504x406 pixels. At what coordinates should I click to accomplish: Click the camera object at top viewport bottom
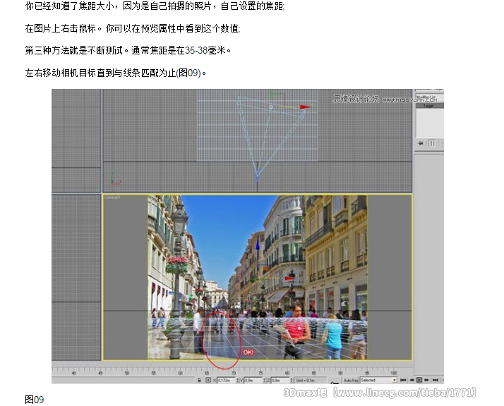[x=257, y=176]
